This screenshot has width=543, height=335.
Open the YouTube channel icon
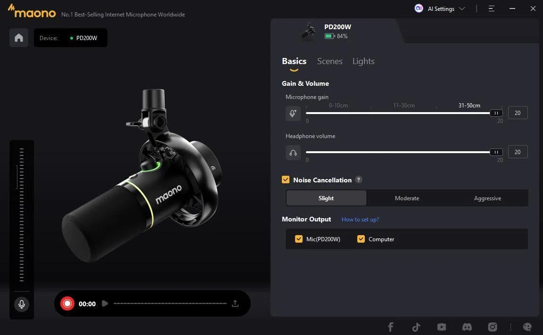pyautogui.click(x=442, y=327)
